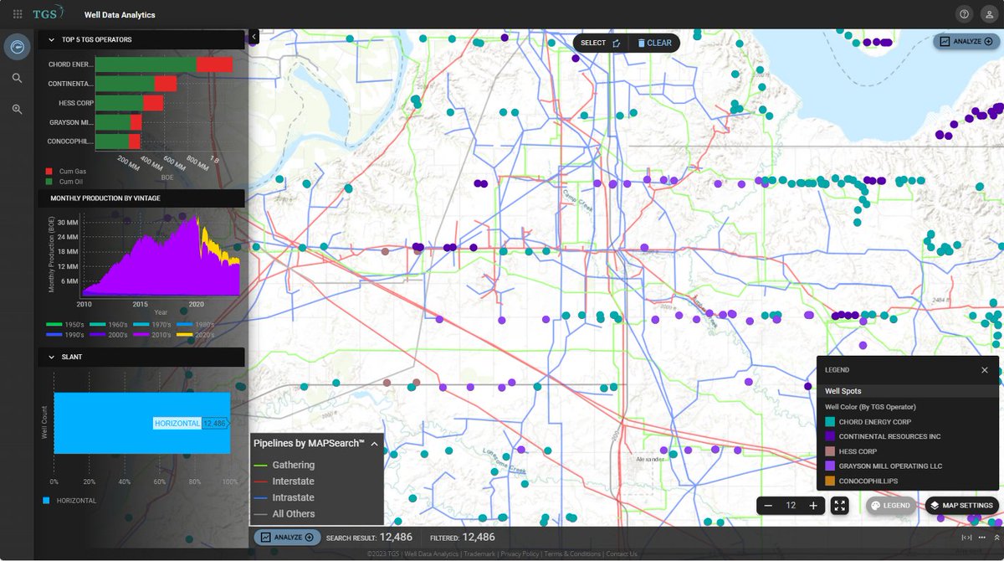
Task: Click the zoom-search sidebar icon
Action: point(17,110)
